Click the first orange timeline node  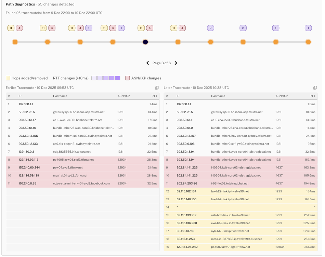[x=15, y=42]
